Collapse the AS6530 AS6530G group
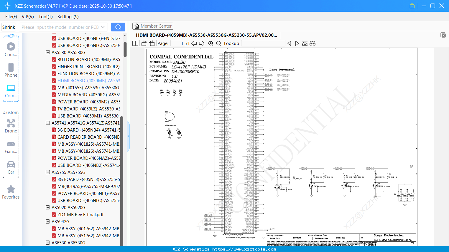 tap(48, 243)
